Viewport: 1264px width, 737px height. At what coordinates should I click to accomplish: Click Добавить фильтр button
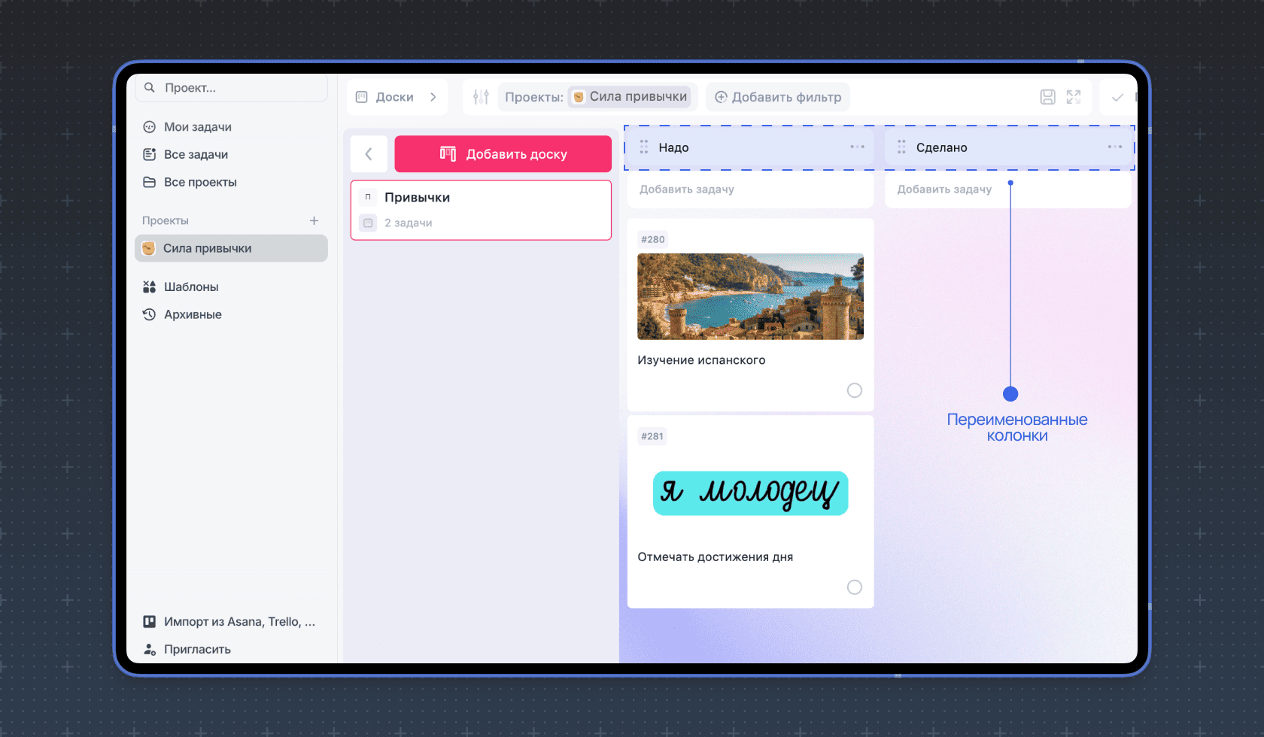click(778, 97)
